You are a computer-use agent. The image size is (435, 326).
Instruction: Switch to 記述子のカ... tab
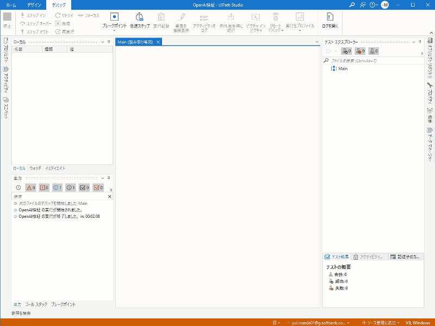[405, 257]
